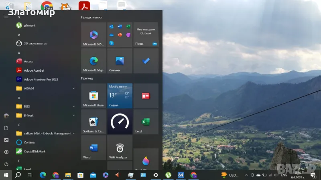The height and width of the screenshot is (180, 321).
Task: Start Word from the pinned tiles
Action: point(93,148)
